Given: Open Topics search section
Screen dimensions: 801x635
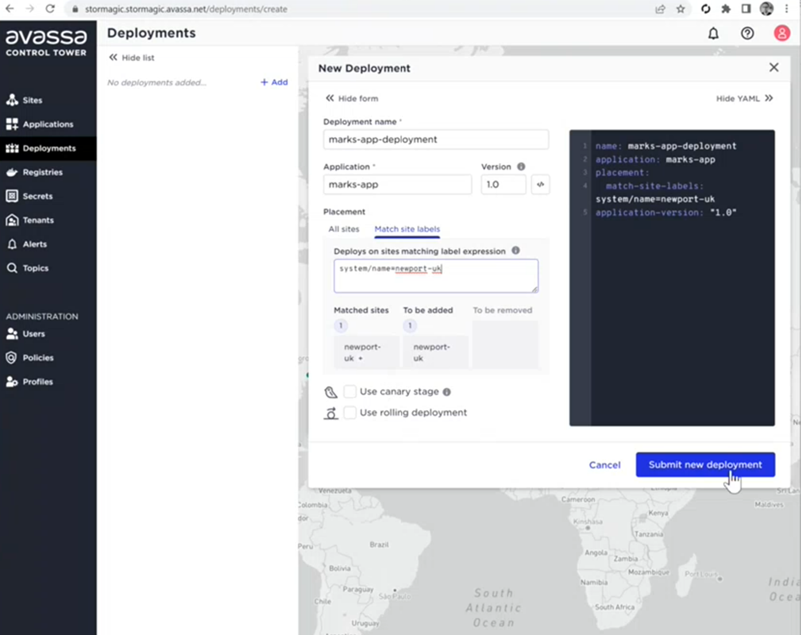Looking at the screenshot, I should point(27,268).
